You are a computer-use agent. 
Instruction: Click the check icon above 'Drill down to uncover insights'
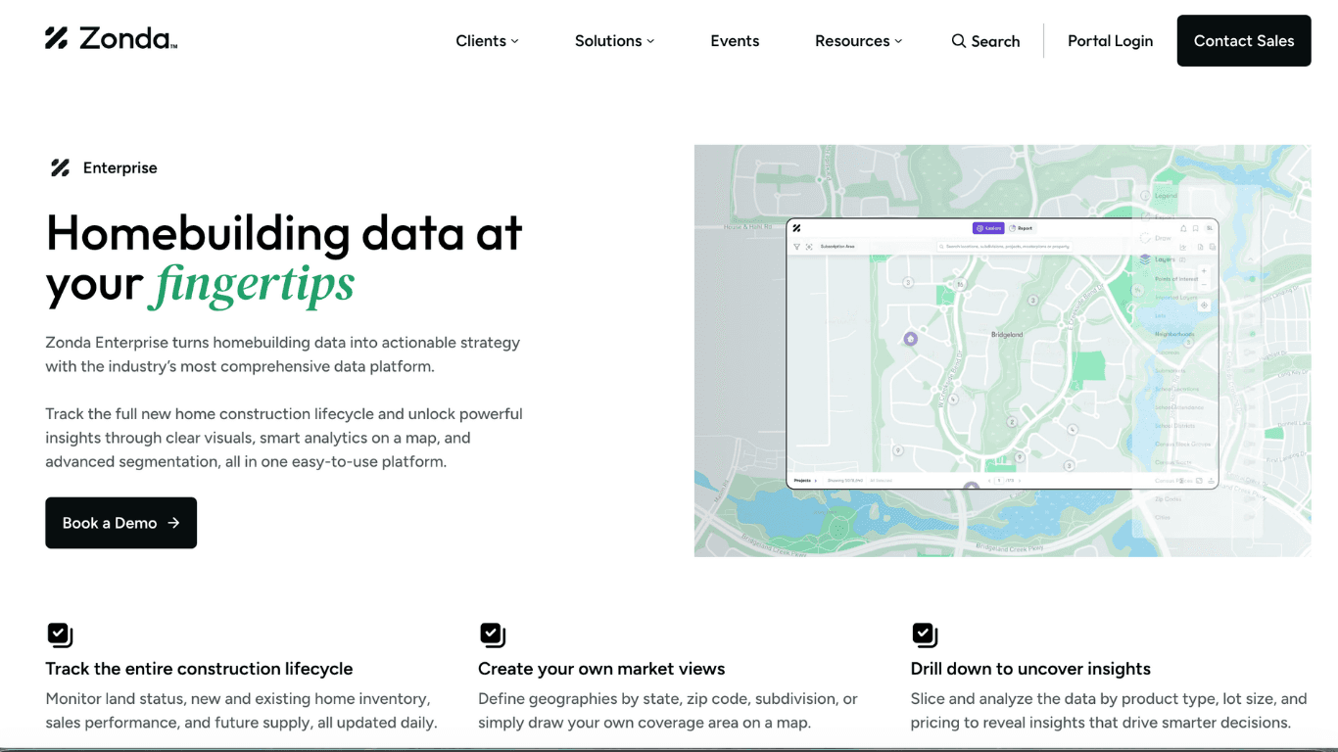point(925,635)
